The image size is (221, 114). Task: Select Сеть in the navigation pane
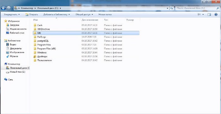click(9, 80)
